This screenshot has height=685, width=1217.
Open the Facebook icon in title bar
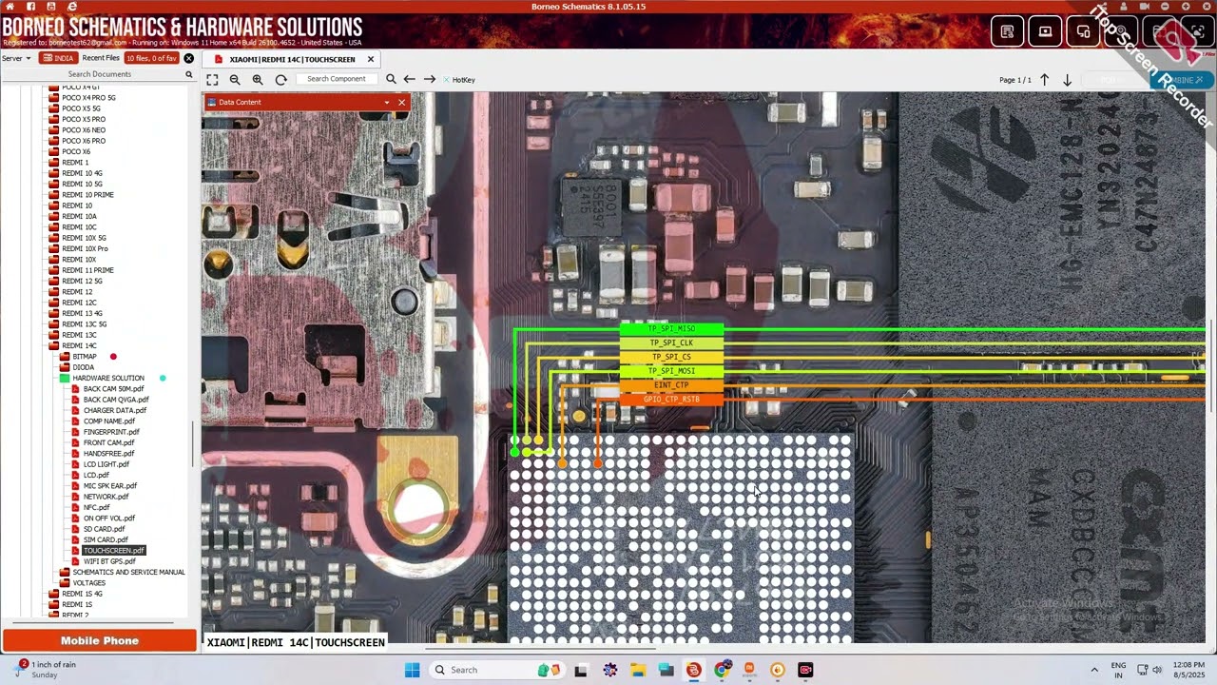point(30,7)
